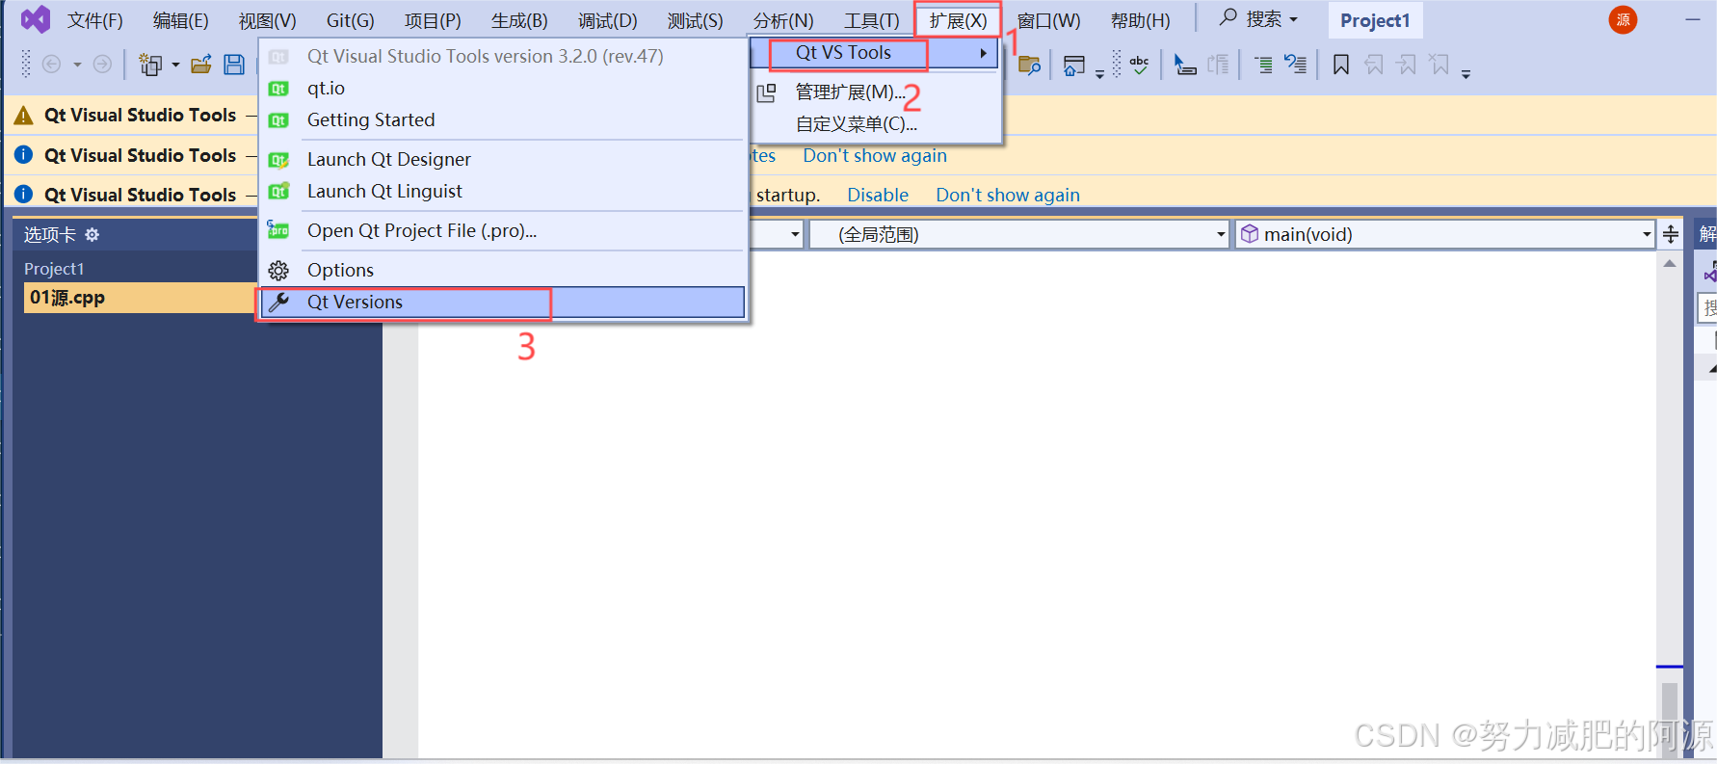Open the 编辑(E) menu
Screen dimensions: 1717x764
click(x=180, y=20)
